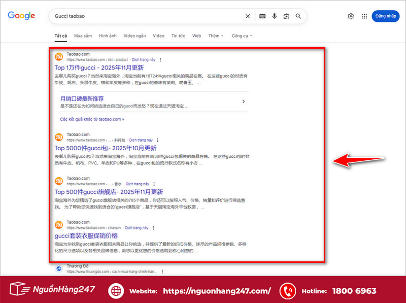Image resolution: width=406 pixels, height=303 pixels.
Task: Open three-dot options on the first result
Action: coord(161,59)
